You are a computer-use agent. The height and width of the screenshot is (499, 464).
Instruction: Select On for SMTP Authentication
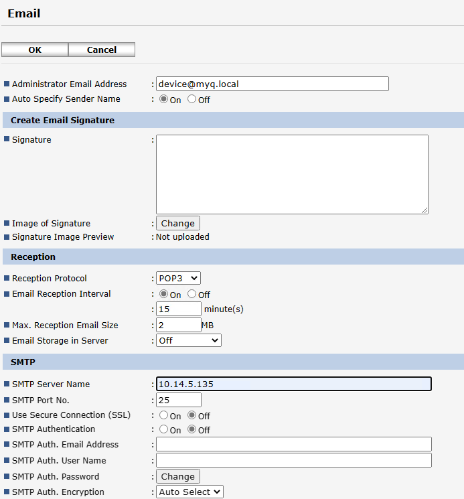tap(163, 429)
